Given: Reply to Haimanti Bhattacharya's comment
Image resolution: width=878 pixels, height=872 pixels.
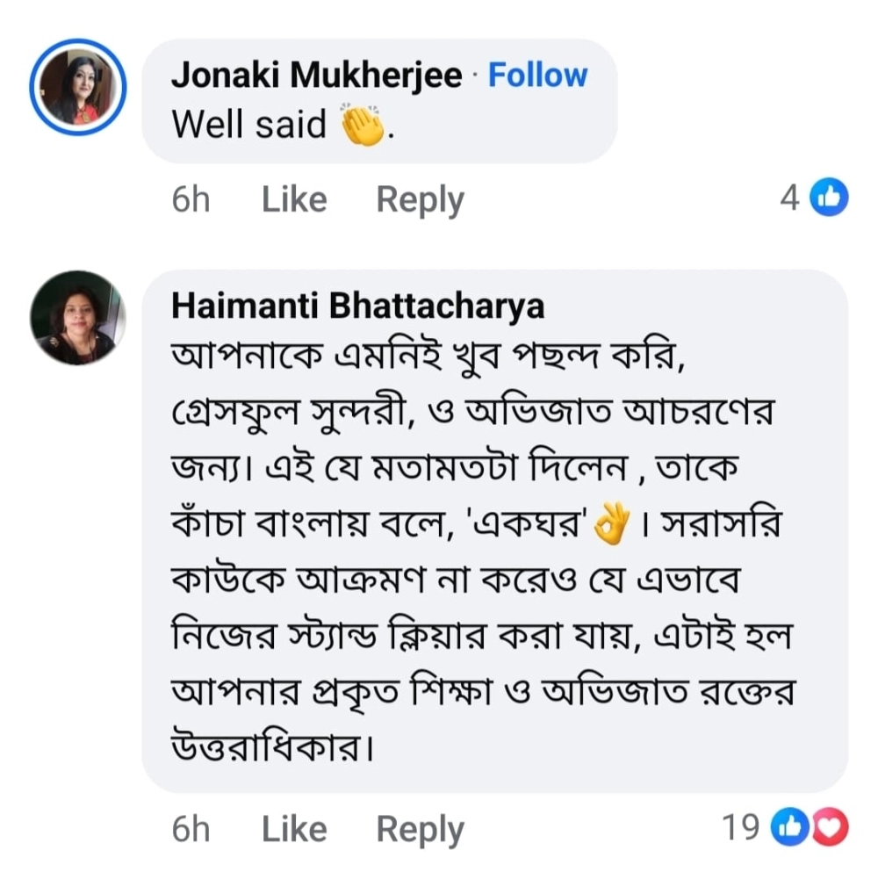Looking at the screenshot, I should [420, 829].
